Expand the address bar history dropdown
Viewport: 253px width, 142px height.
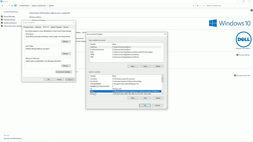tap(194, 6)
